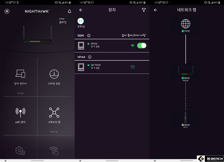Viewport: 224px width, 162px height.
Task: Open the filter funnel icon
Action: [x=144, y=10]
